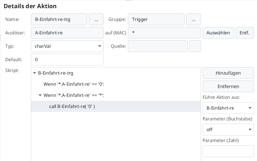
Task: Collapse the Wenn '*.A-Einfahrt-re' == '*' node
Action: (40, 95)
